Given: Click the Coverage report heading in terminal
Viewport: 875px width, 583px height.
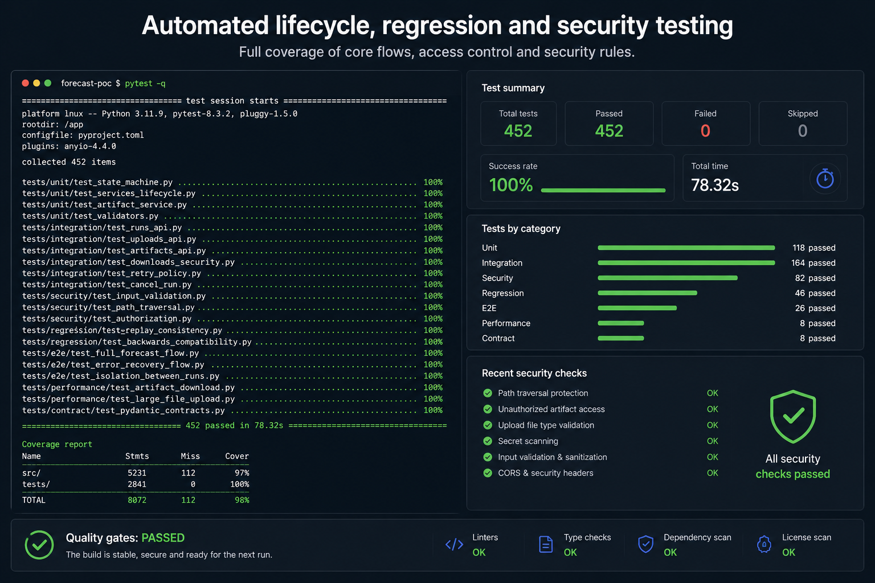Looking at the screenshot, I should point(57,444).
